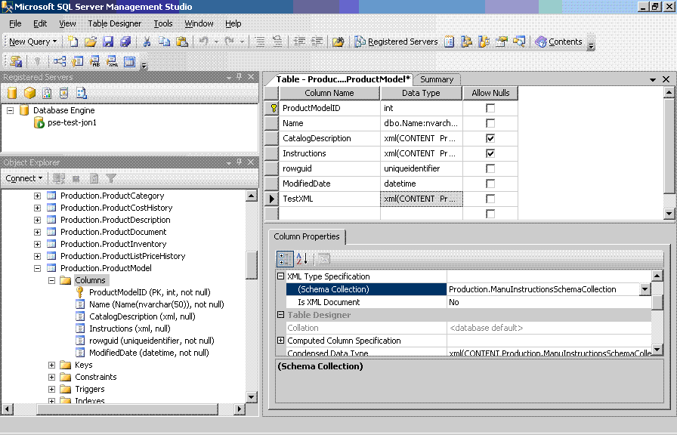This screenshot has height=435, width=677.
Task: Select the SQL Server Mobile icon
Action: click(64, 93)
